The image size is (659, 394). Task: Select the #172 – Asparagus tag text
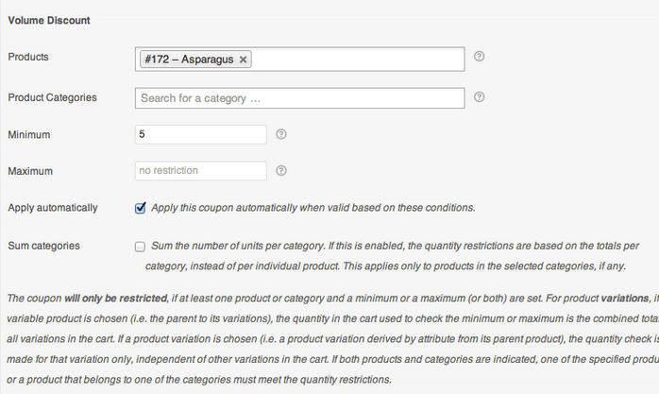[x=189, y=60]
